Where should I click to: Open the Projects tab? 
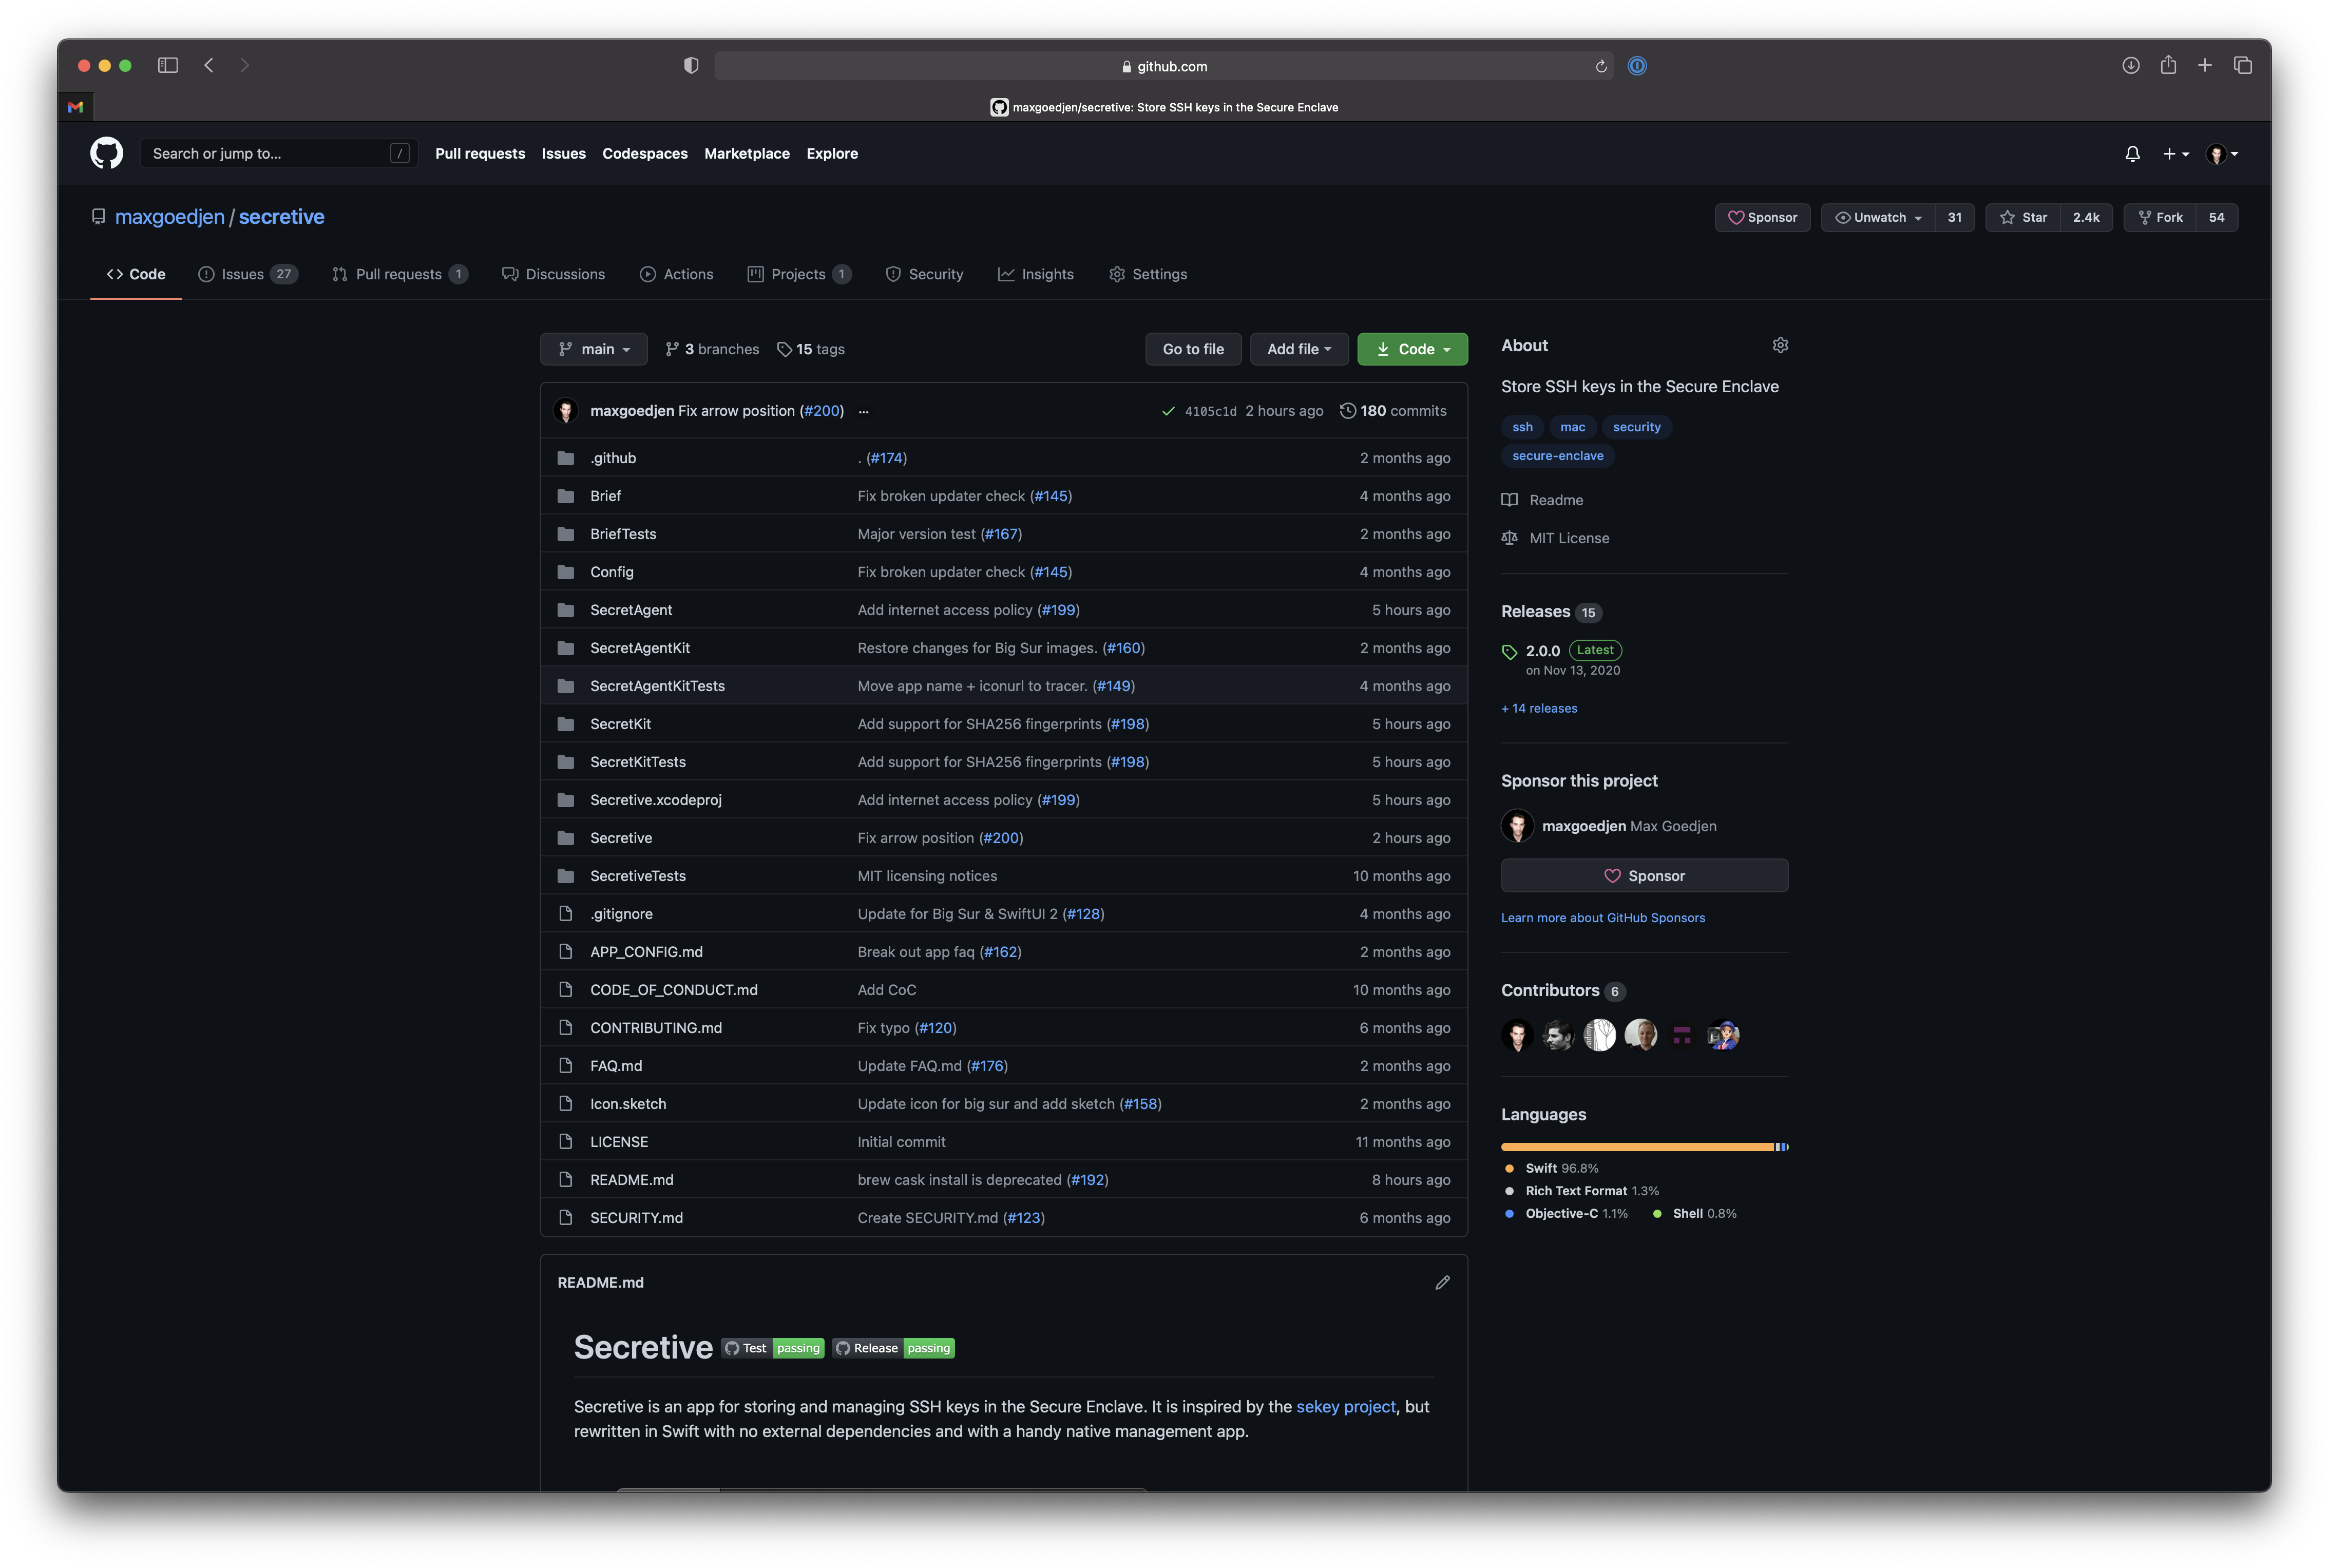(x=799, y=274)
